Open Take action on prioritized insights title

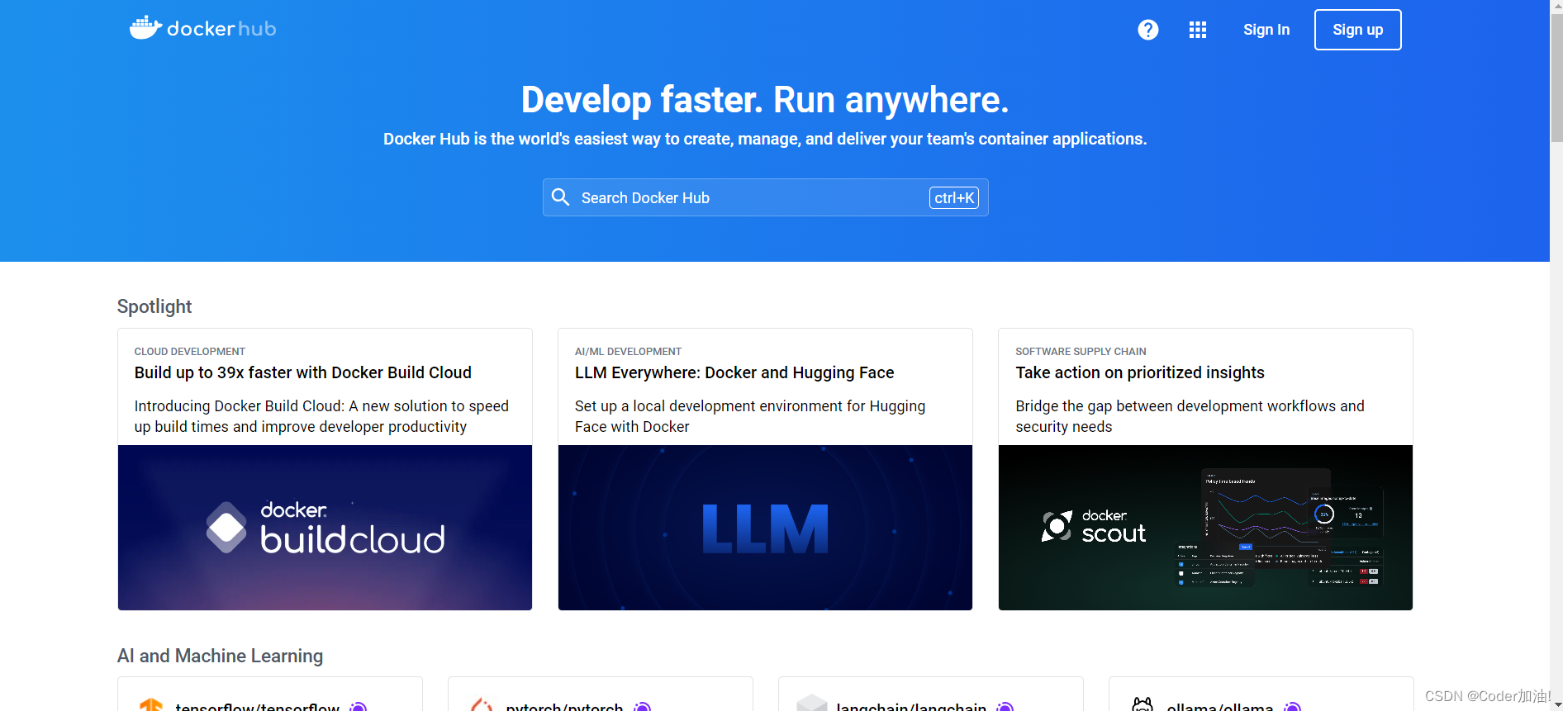coord(1139,372)
